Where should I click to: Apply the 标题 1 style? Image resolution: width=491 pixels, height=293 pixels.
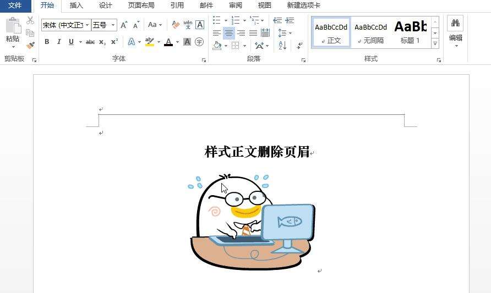tap(410, 32)
